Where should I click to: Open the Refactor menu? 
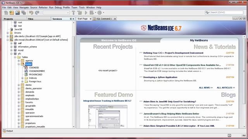(x=43, y=7)
